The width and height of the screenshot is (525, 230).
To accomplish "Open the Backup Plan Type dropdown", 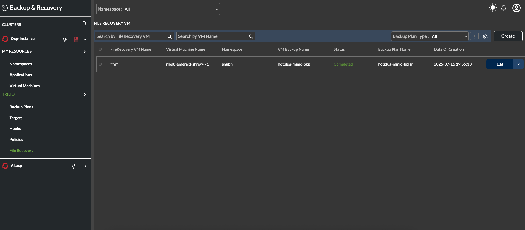I will coord(430,36).
